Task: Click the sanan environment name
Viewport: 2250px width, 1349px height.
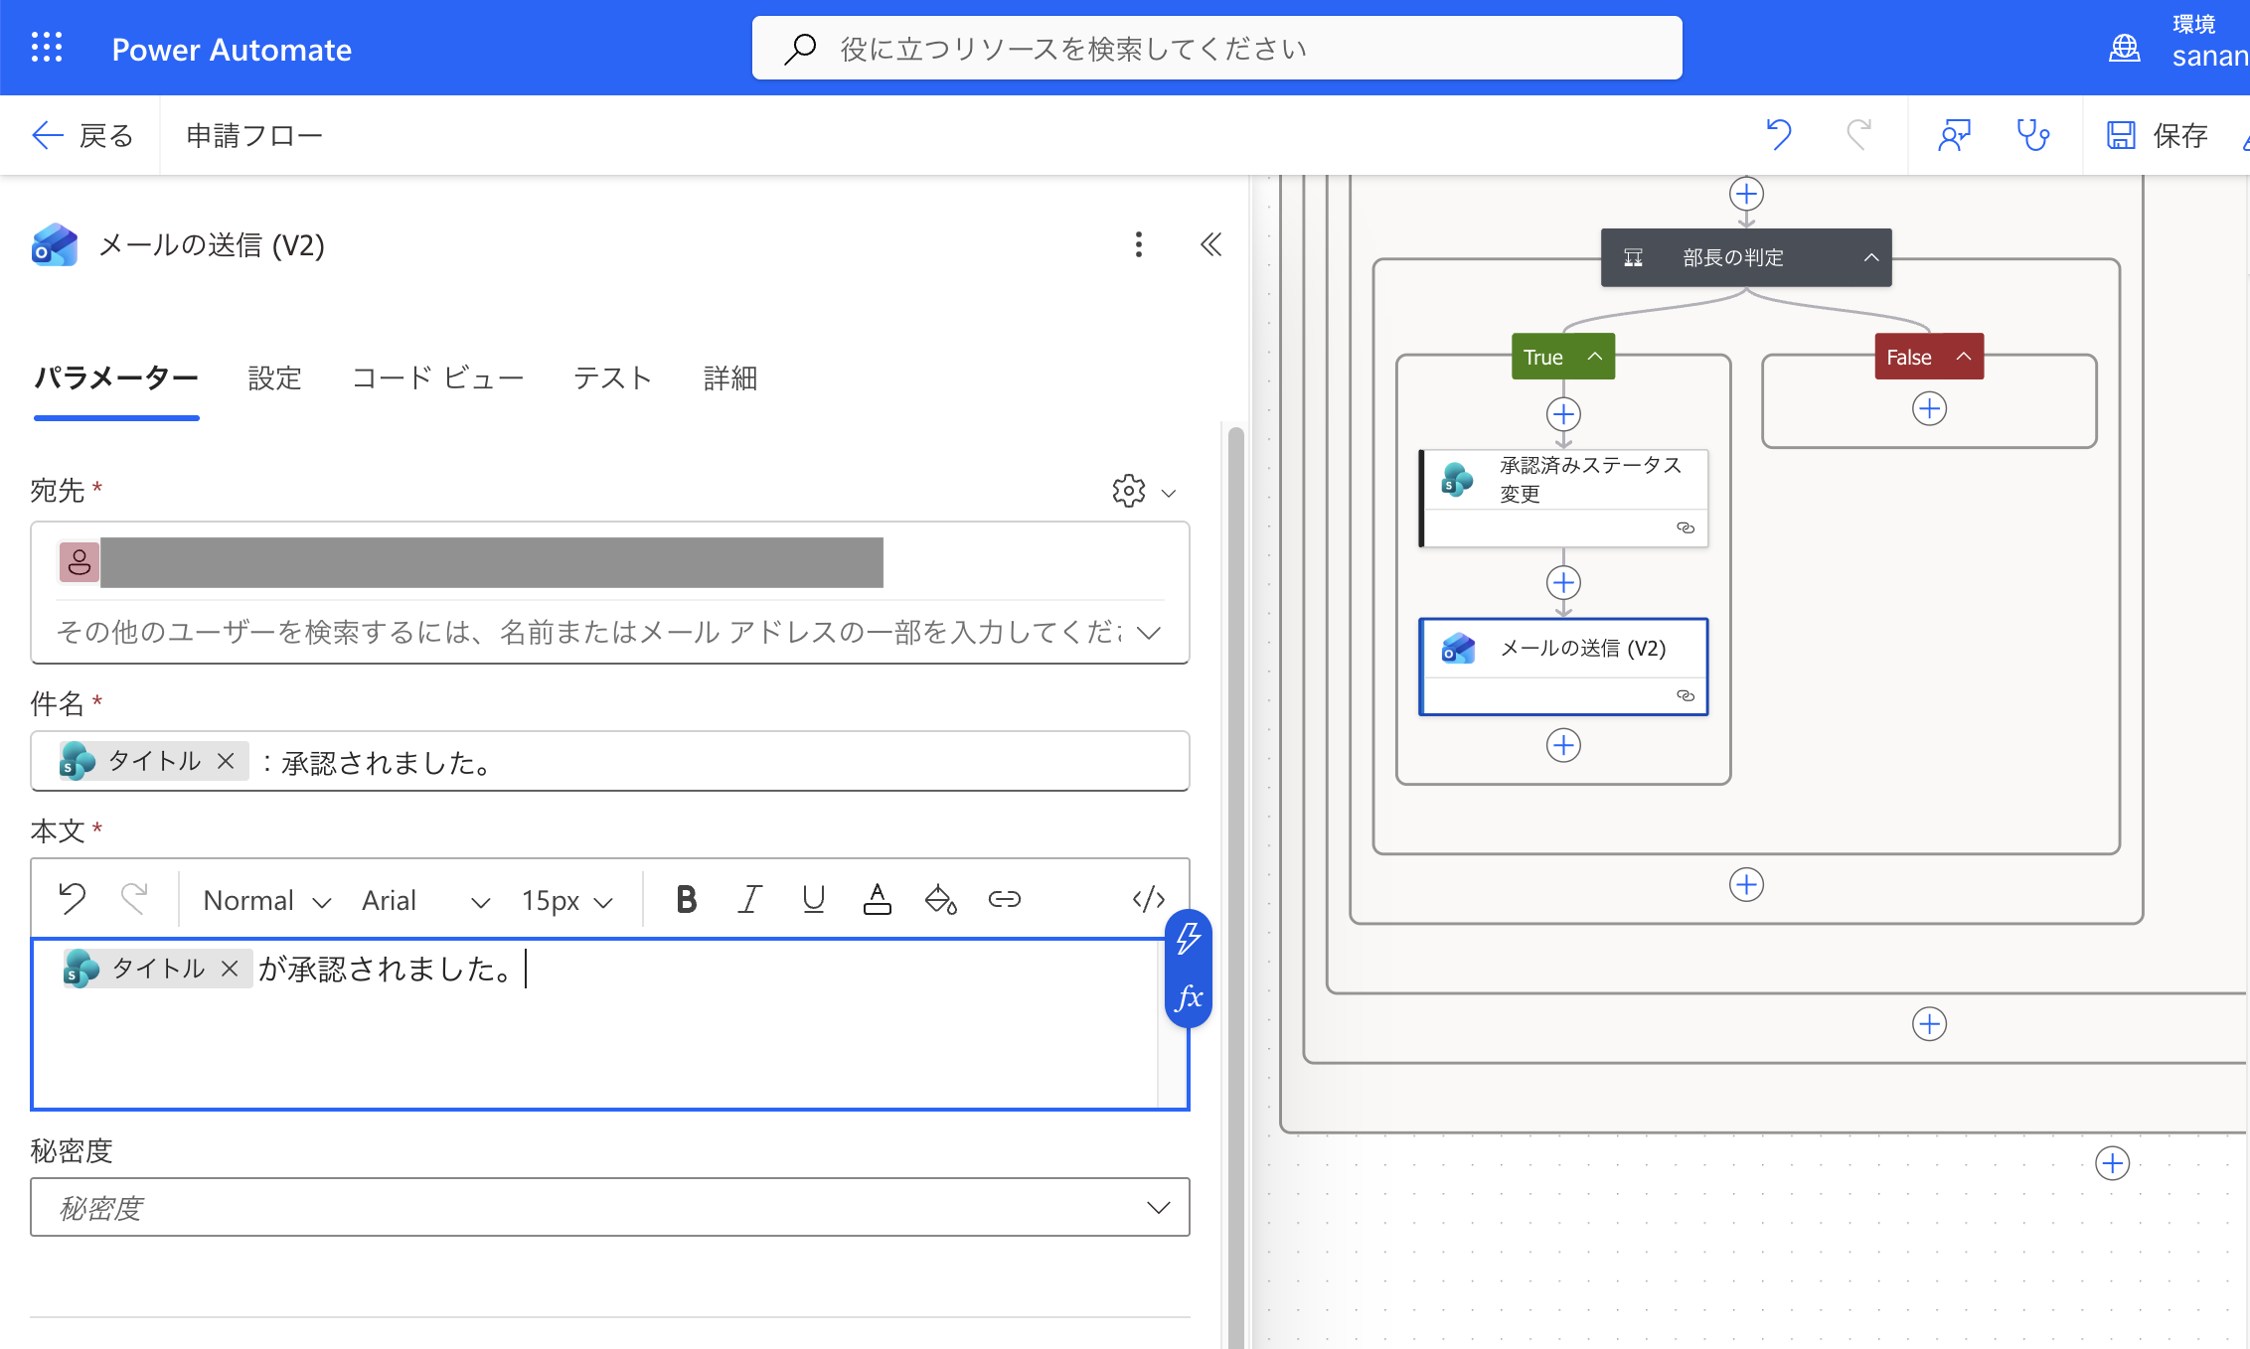Action: point(2210,57)
